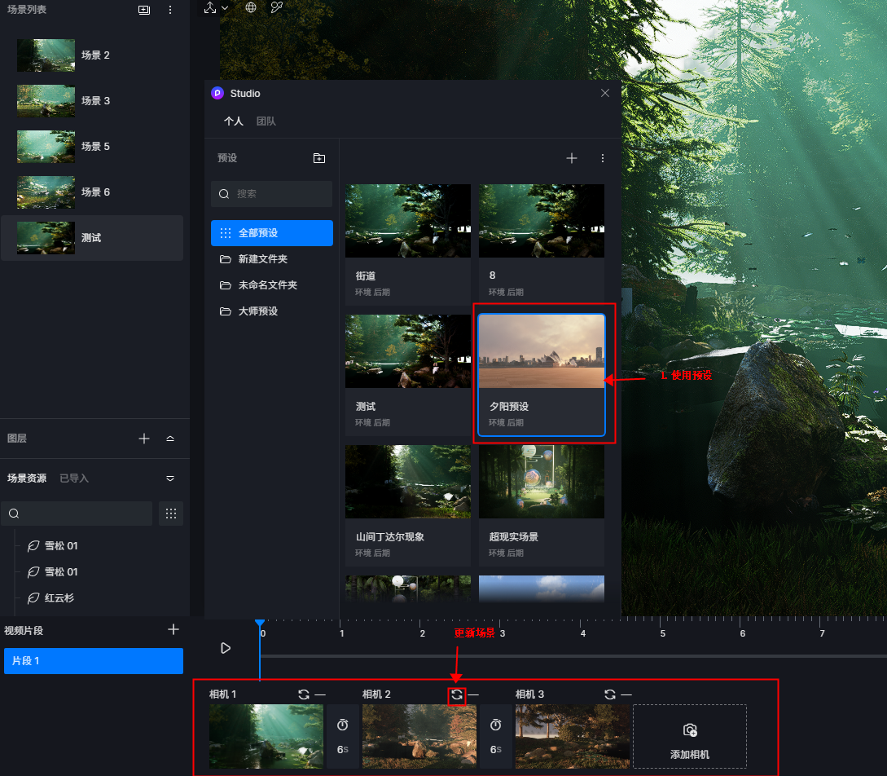Click the globe icon in the top toolbar
The width and height of the screenshot is (887, 776).
pos(251,7)
